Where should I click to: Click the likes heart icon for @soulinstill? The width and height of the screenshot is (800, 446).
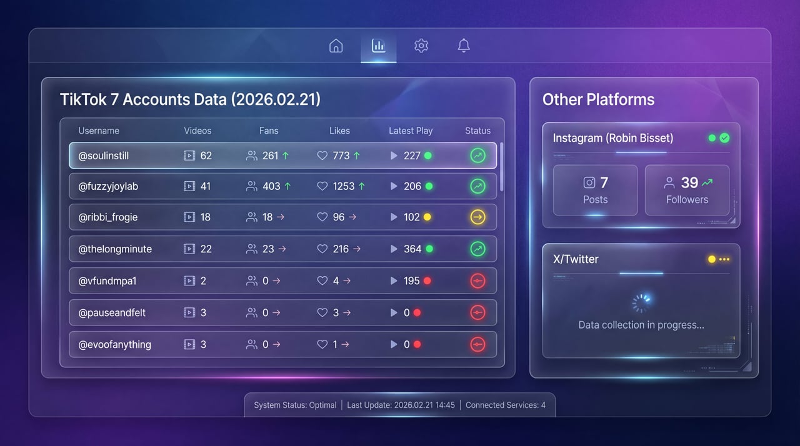click(322, 156)
